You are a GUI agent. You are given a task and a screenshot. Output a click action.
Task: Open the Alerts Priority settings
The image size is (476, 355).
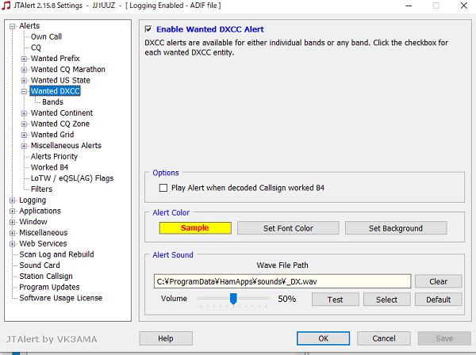point(54,157)
